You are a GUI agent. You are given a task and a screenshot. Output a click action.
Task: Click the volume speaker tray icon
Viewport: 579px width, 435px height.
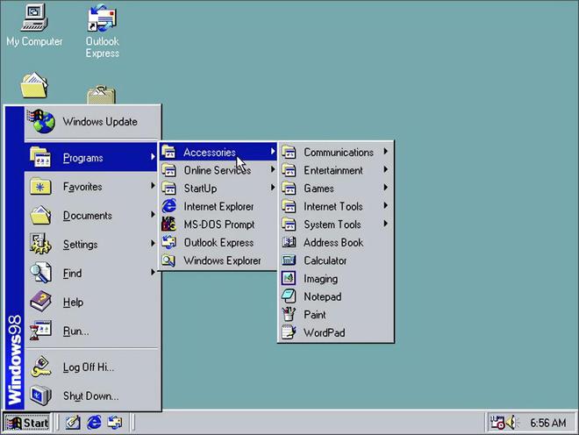tap(512, 422)
